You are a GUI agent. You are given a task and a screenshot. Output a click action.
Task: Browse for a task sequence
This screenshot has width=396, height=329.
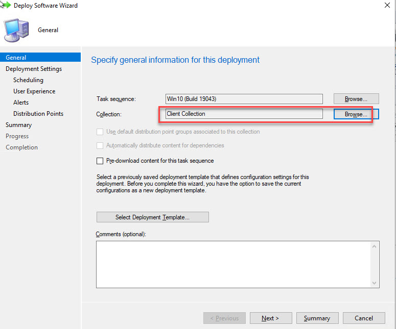356,99
